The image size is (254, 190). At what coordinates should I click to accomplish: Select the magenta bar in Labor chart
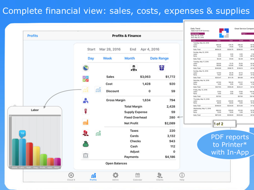click(58, 162)
